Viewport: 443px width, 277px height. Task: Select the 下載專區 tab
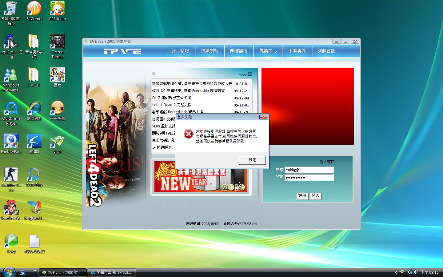pos(297,51)
